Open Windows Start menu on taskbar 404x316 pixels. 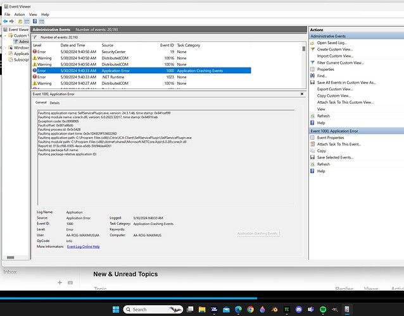(116, 309)
